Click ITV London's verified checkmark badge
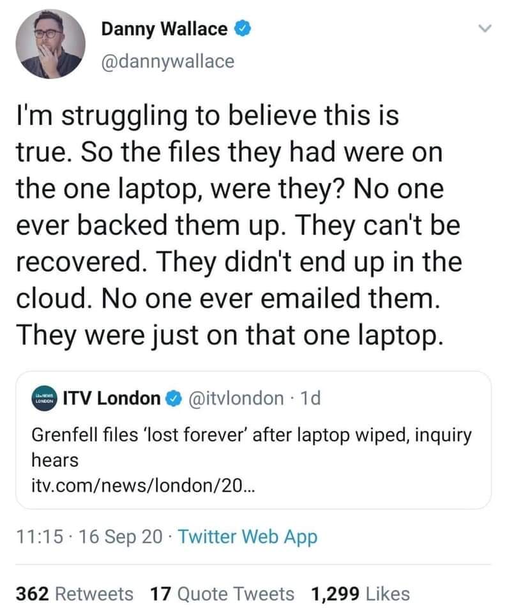This screenshot has height=613, width=507. pos(172,398)
